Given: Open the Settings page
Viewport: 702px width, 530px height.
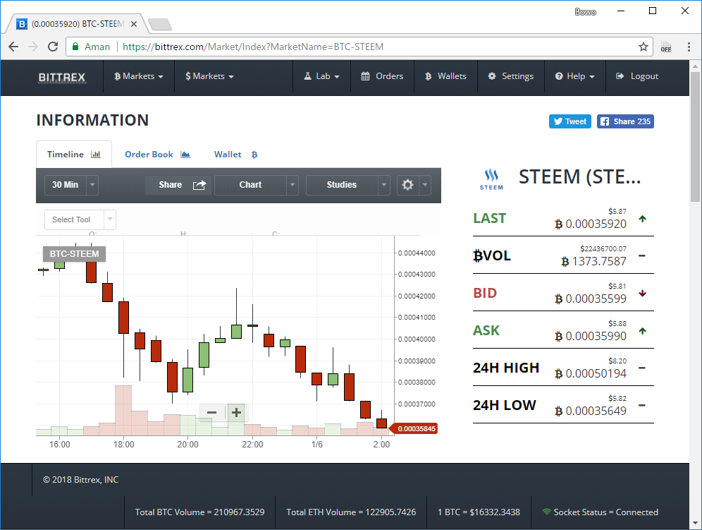Looking at the screenshot, I should coord(510,76).
